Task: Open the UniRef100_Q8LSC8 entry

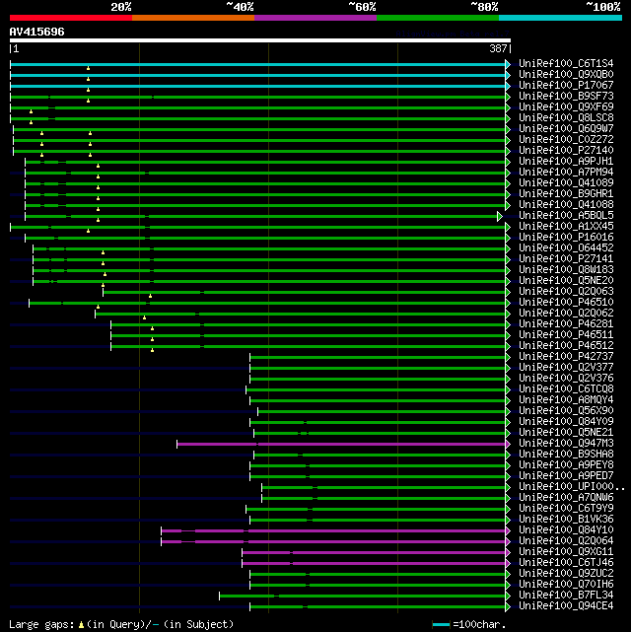Action: click(566, 118)
